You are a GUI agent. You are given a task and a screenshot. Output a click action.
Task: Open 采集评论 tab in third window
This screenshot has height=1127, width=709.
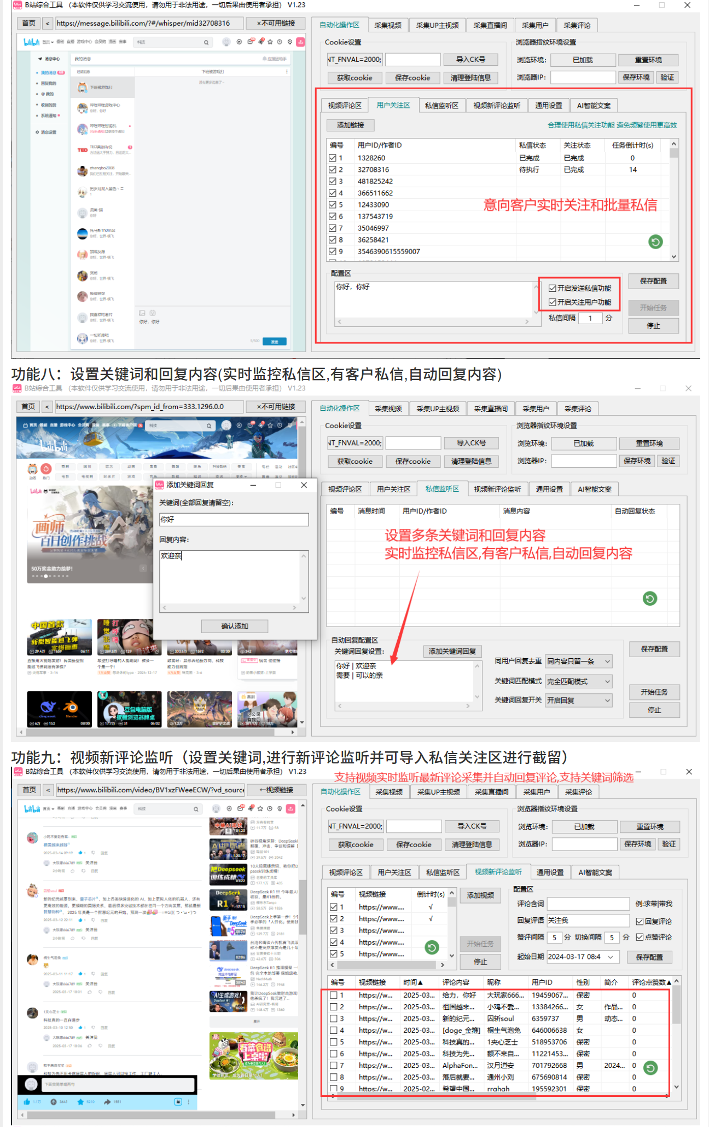pos(578,792)
